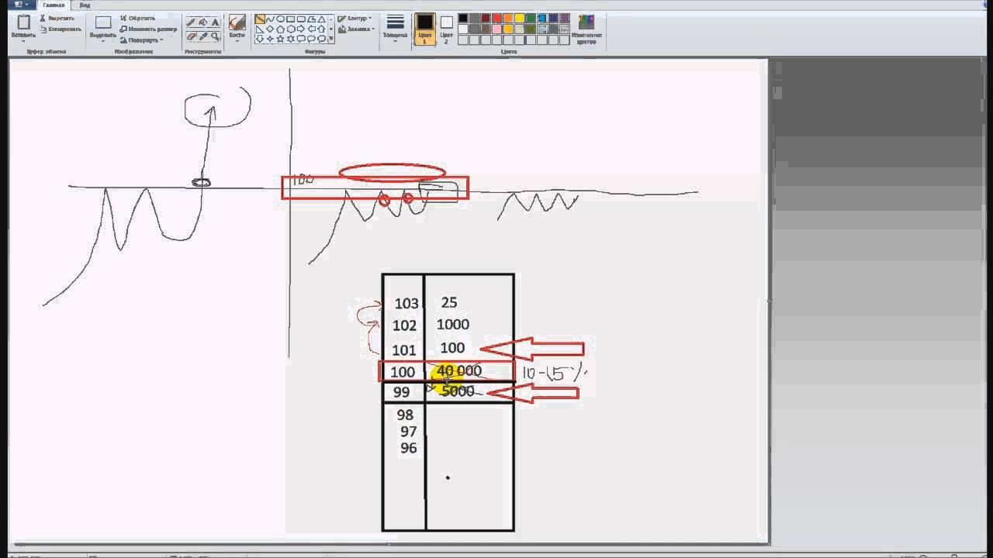
Task: Select the Pencil tool
Action: [190, 22]
